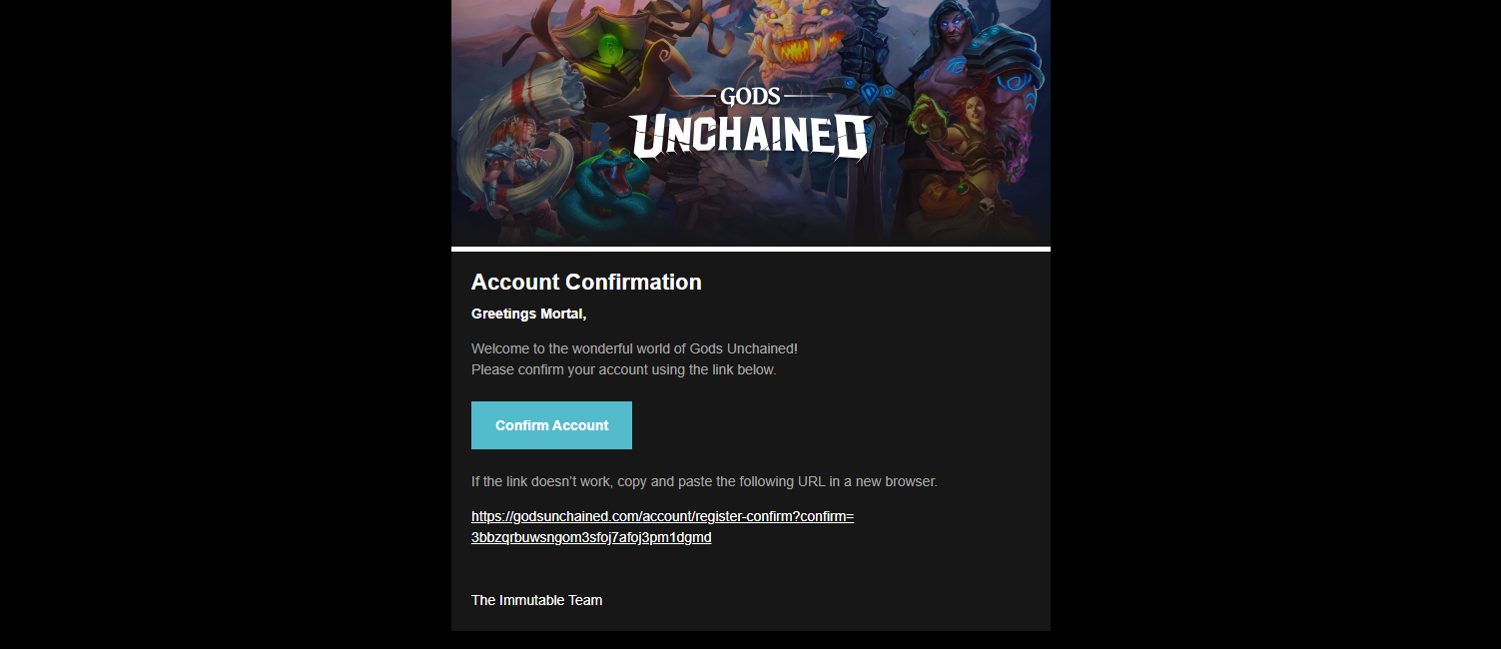Click The Immutable Team signature
The width and height of the screenshot is (1501, 649).
(536, 601)
